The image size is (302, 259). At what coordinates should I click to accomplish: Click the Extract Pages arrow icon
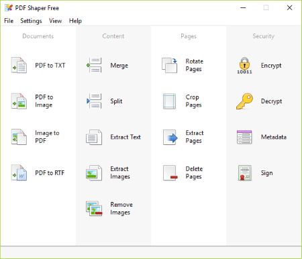click(x=170, y=137)
